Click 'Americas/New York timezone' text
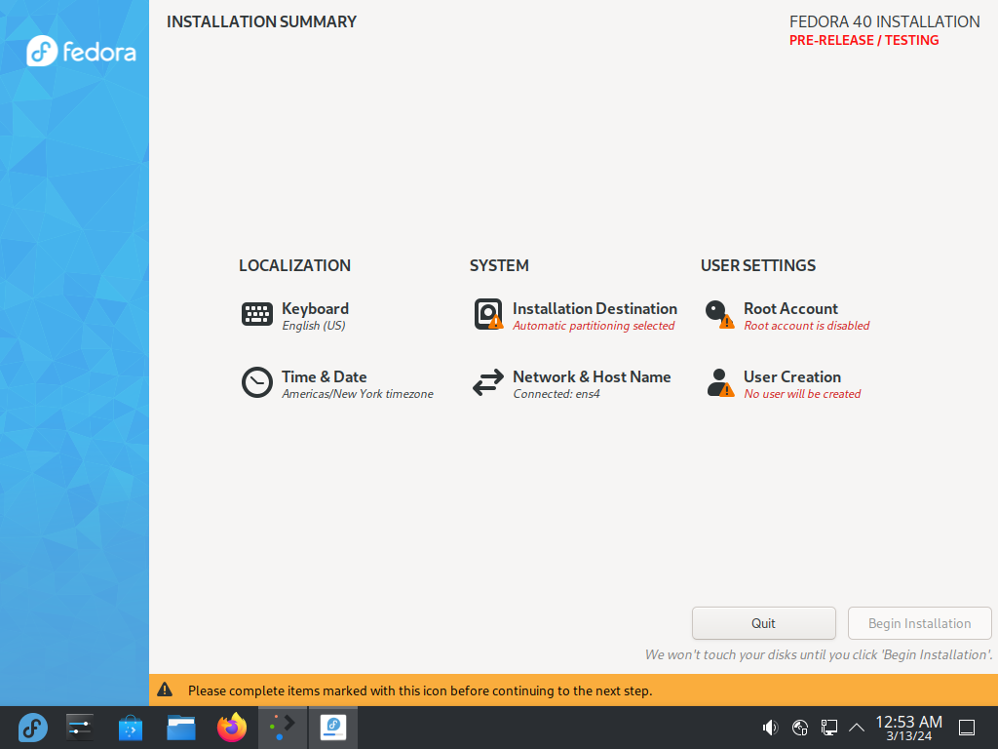This screenshot has width=998, height=749. click(358, 394)
